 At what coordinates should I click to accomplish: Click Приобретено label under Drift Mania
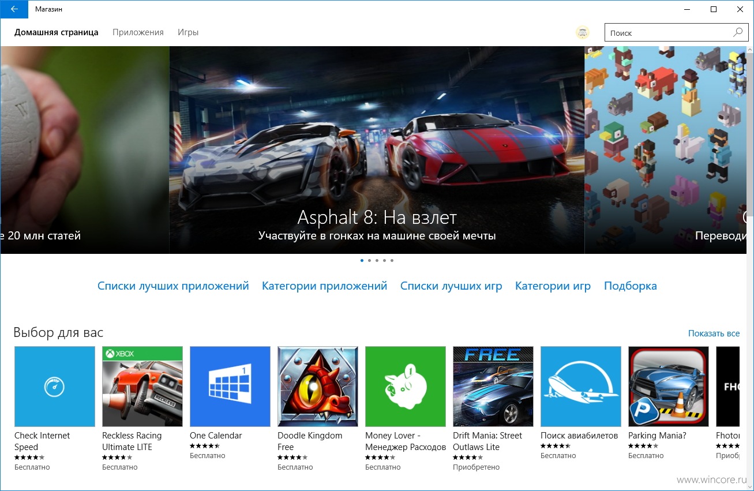(x=476, y=467)
